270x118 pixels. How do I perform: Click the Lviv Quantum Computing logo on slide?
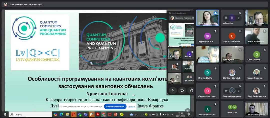point(37,55)
